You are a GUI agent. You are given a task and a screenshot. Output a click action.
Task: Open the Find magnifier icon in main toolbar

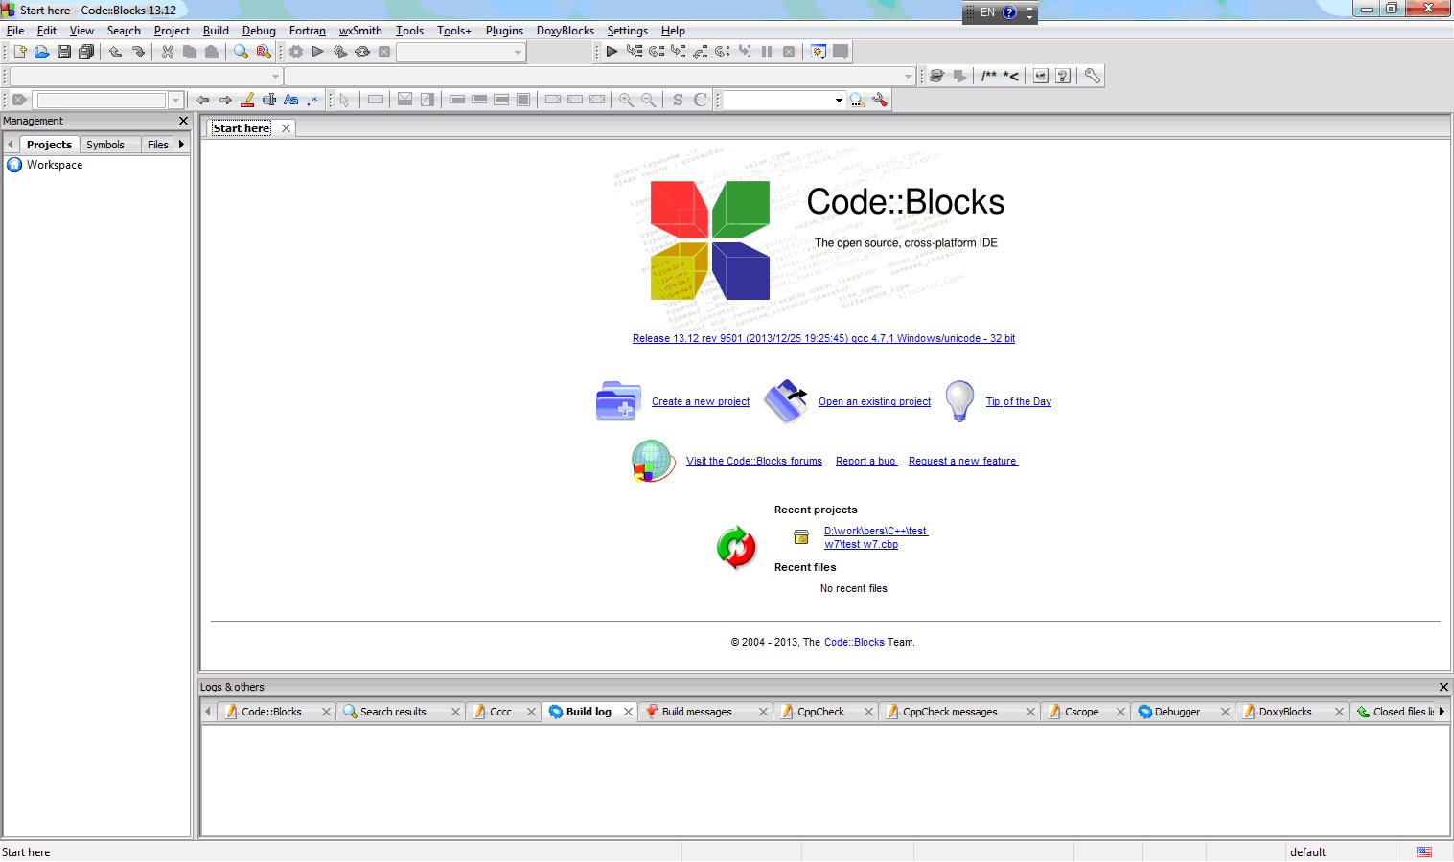(x=242, y=52)
